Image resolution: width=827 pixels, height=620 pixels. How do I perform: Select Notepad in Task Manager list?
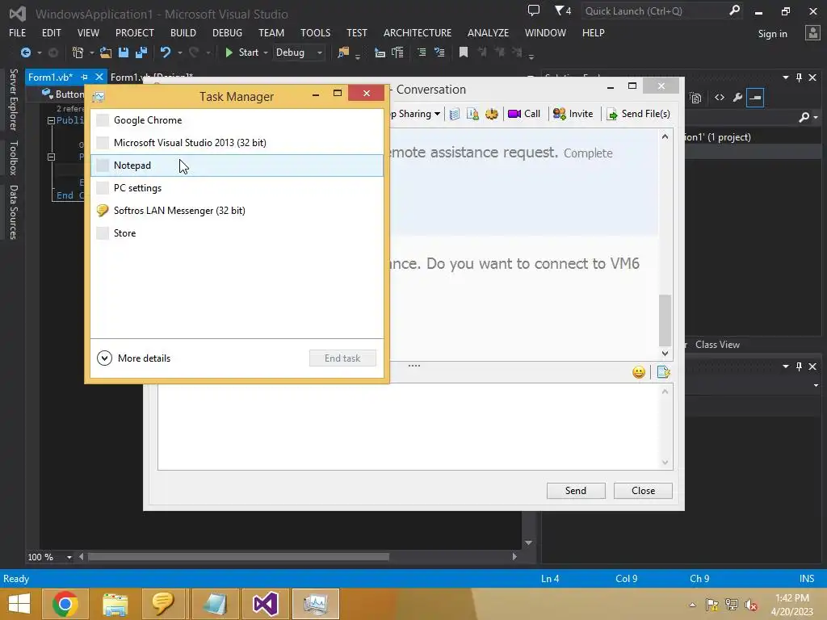pos(237,165)
